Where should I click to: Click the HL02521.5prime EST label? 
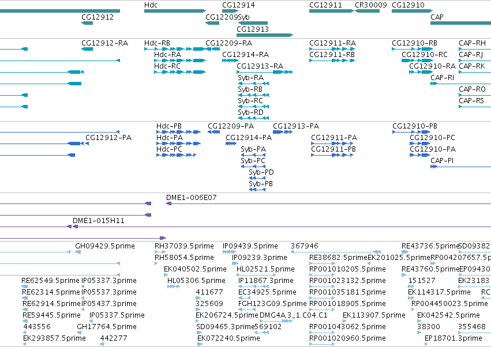265,269
